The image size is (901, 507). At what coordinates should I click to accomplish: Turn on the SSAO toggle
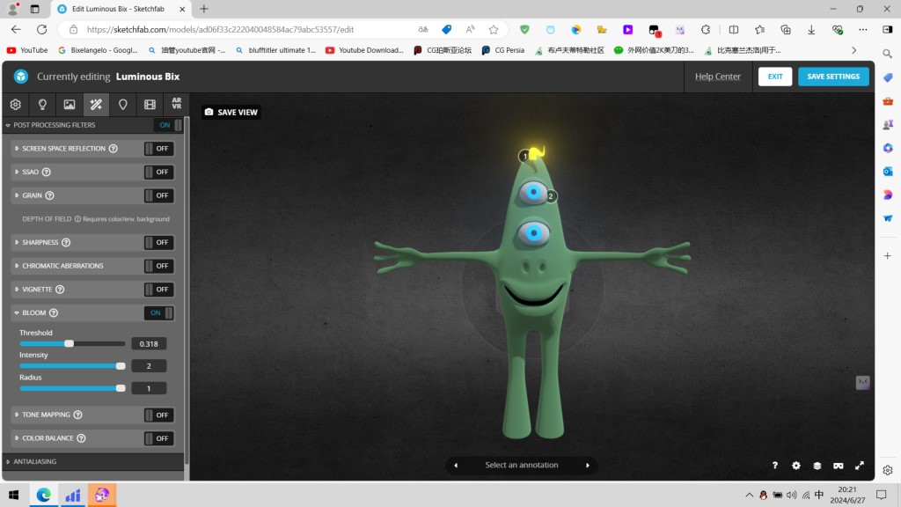[158, 172]
